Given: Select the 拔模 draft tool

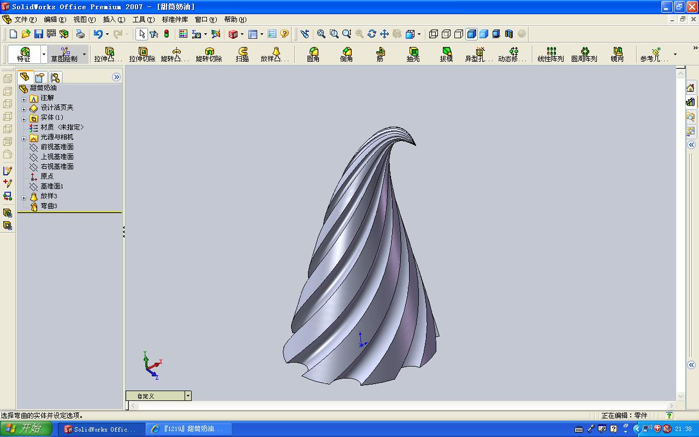Looking at the screenshot, I should [x=447, y=55].
